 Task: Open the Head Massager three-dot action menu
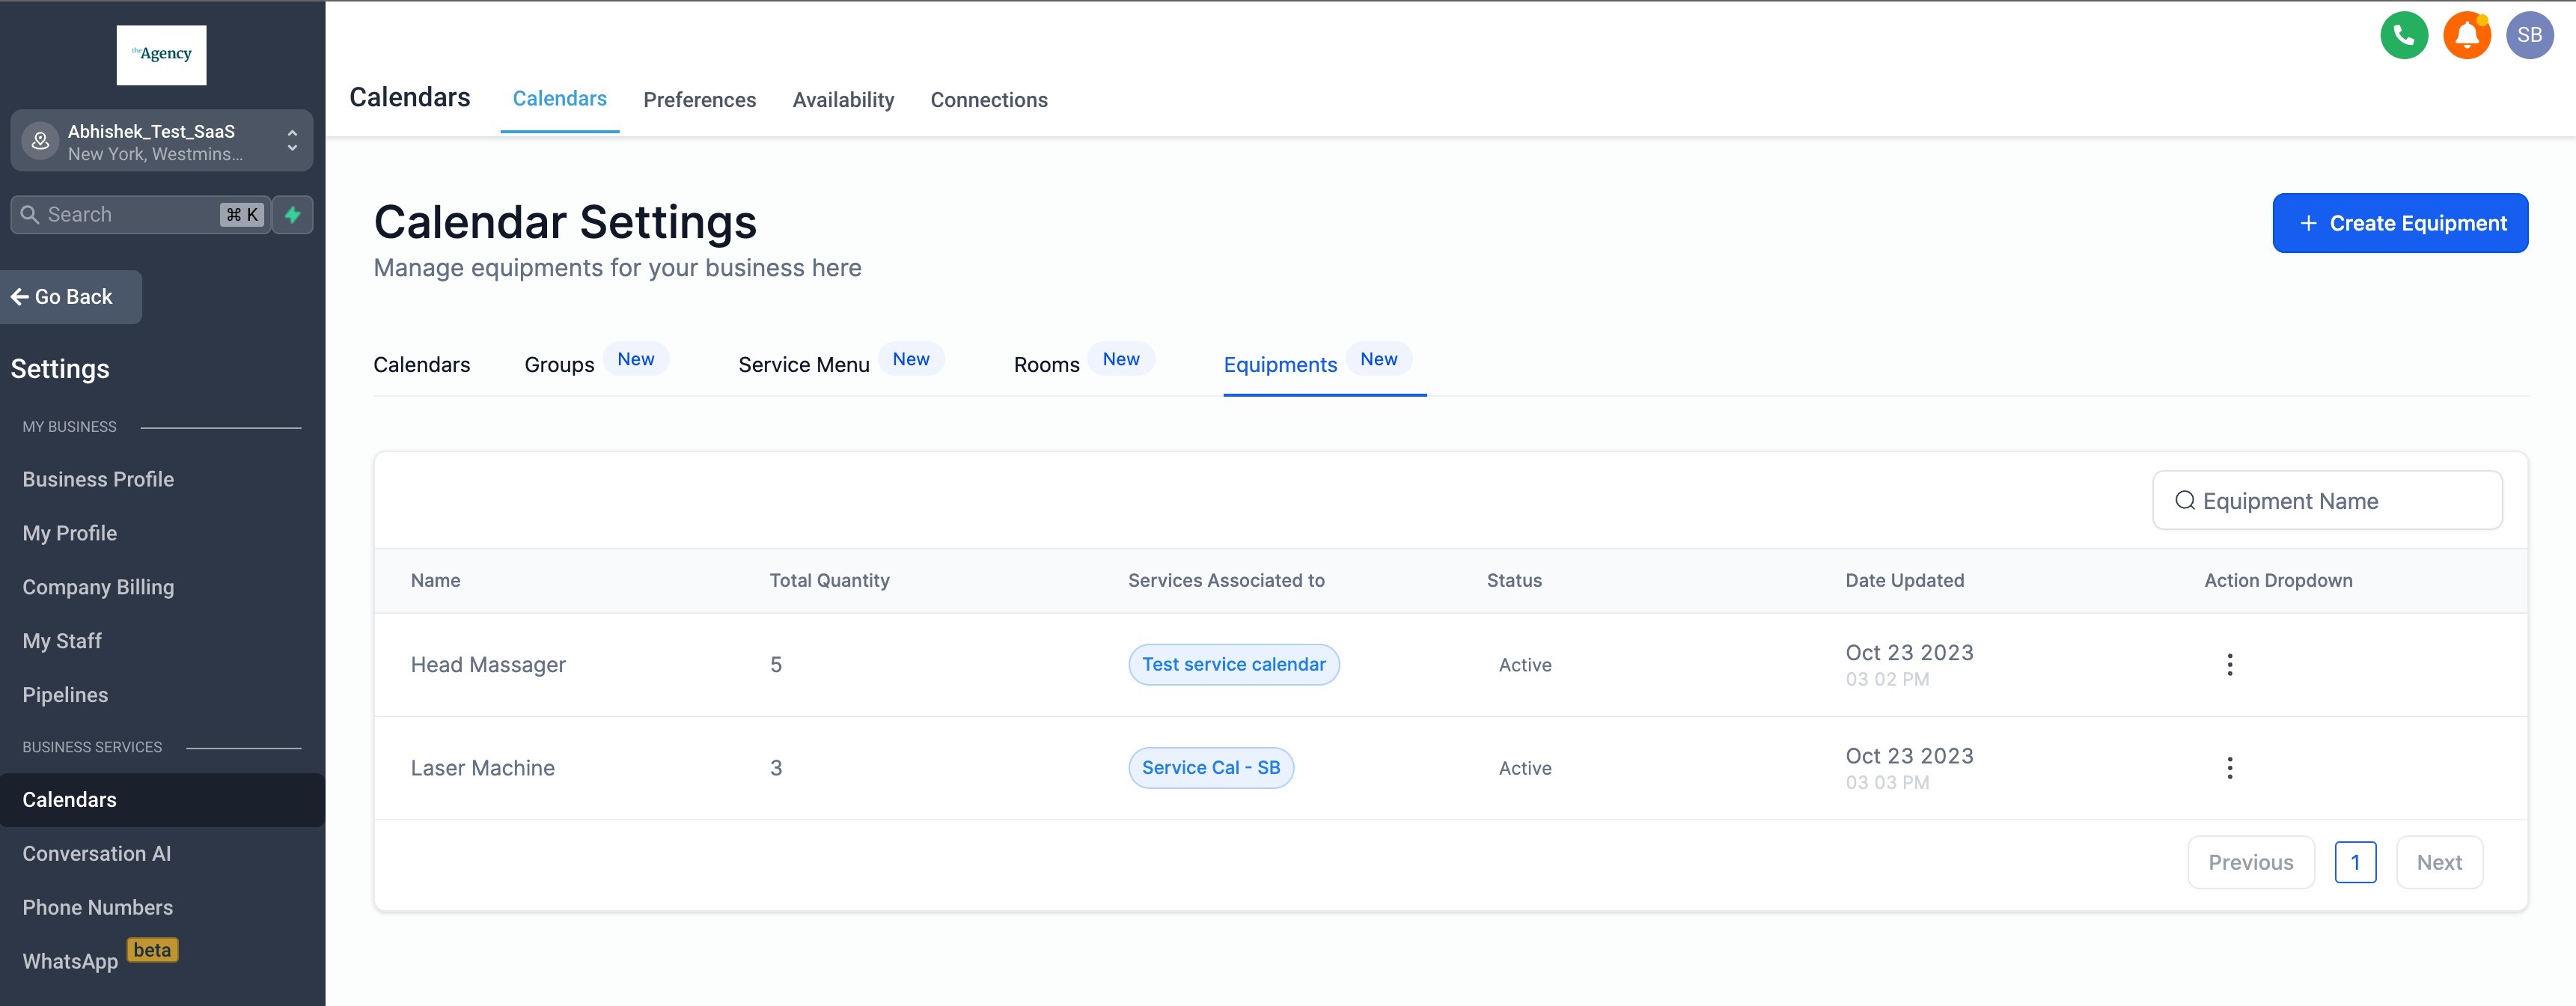tap(2229, 665)
